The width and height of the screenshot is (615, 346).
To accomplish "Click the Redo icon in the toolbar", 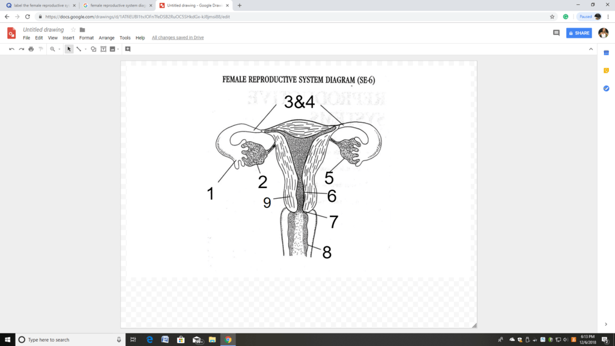I will pyautogui.click(x=21, y=49).
